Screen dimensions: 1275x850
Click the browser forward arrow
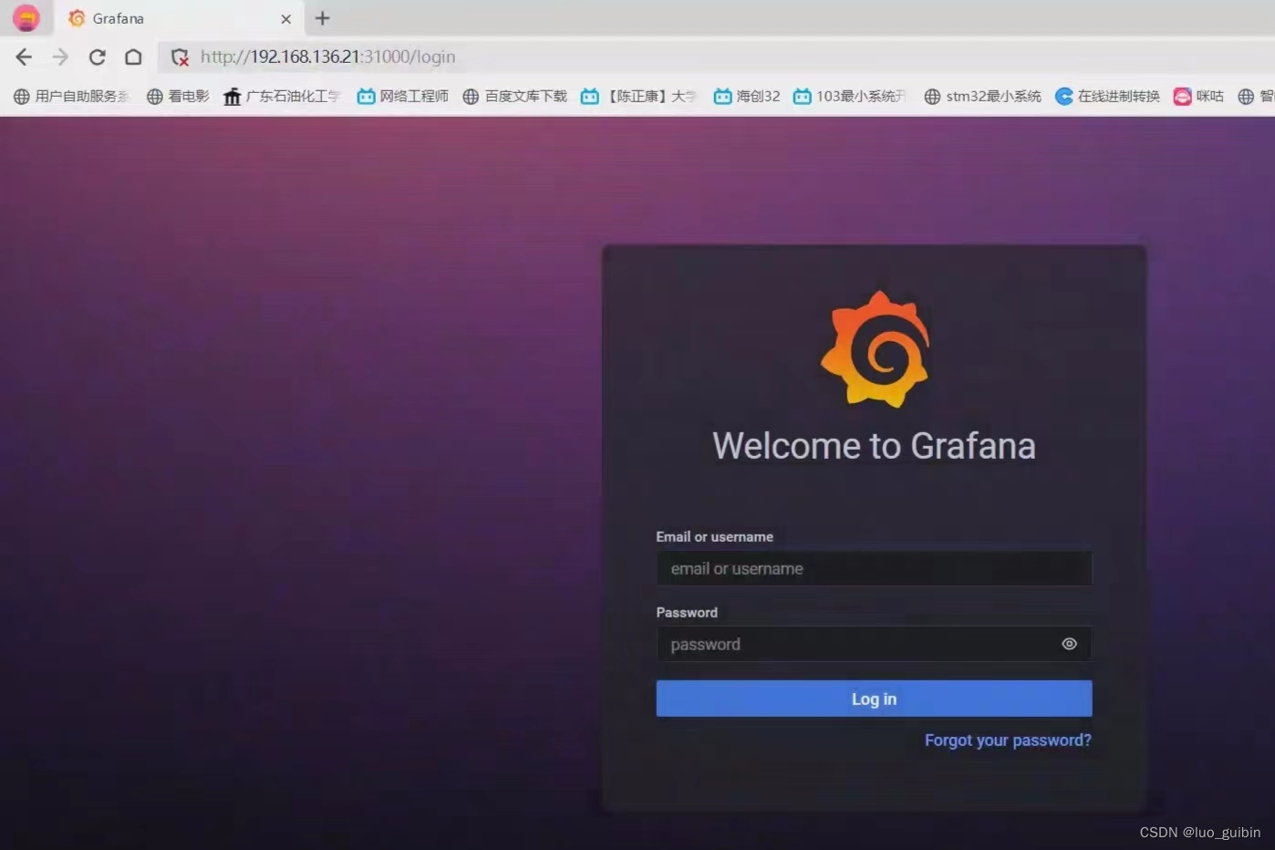point(60,57)
